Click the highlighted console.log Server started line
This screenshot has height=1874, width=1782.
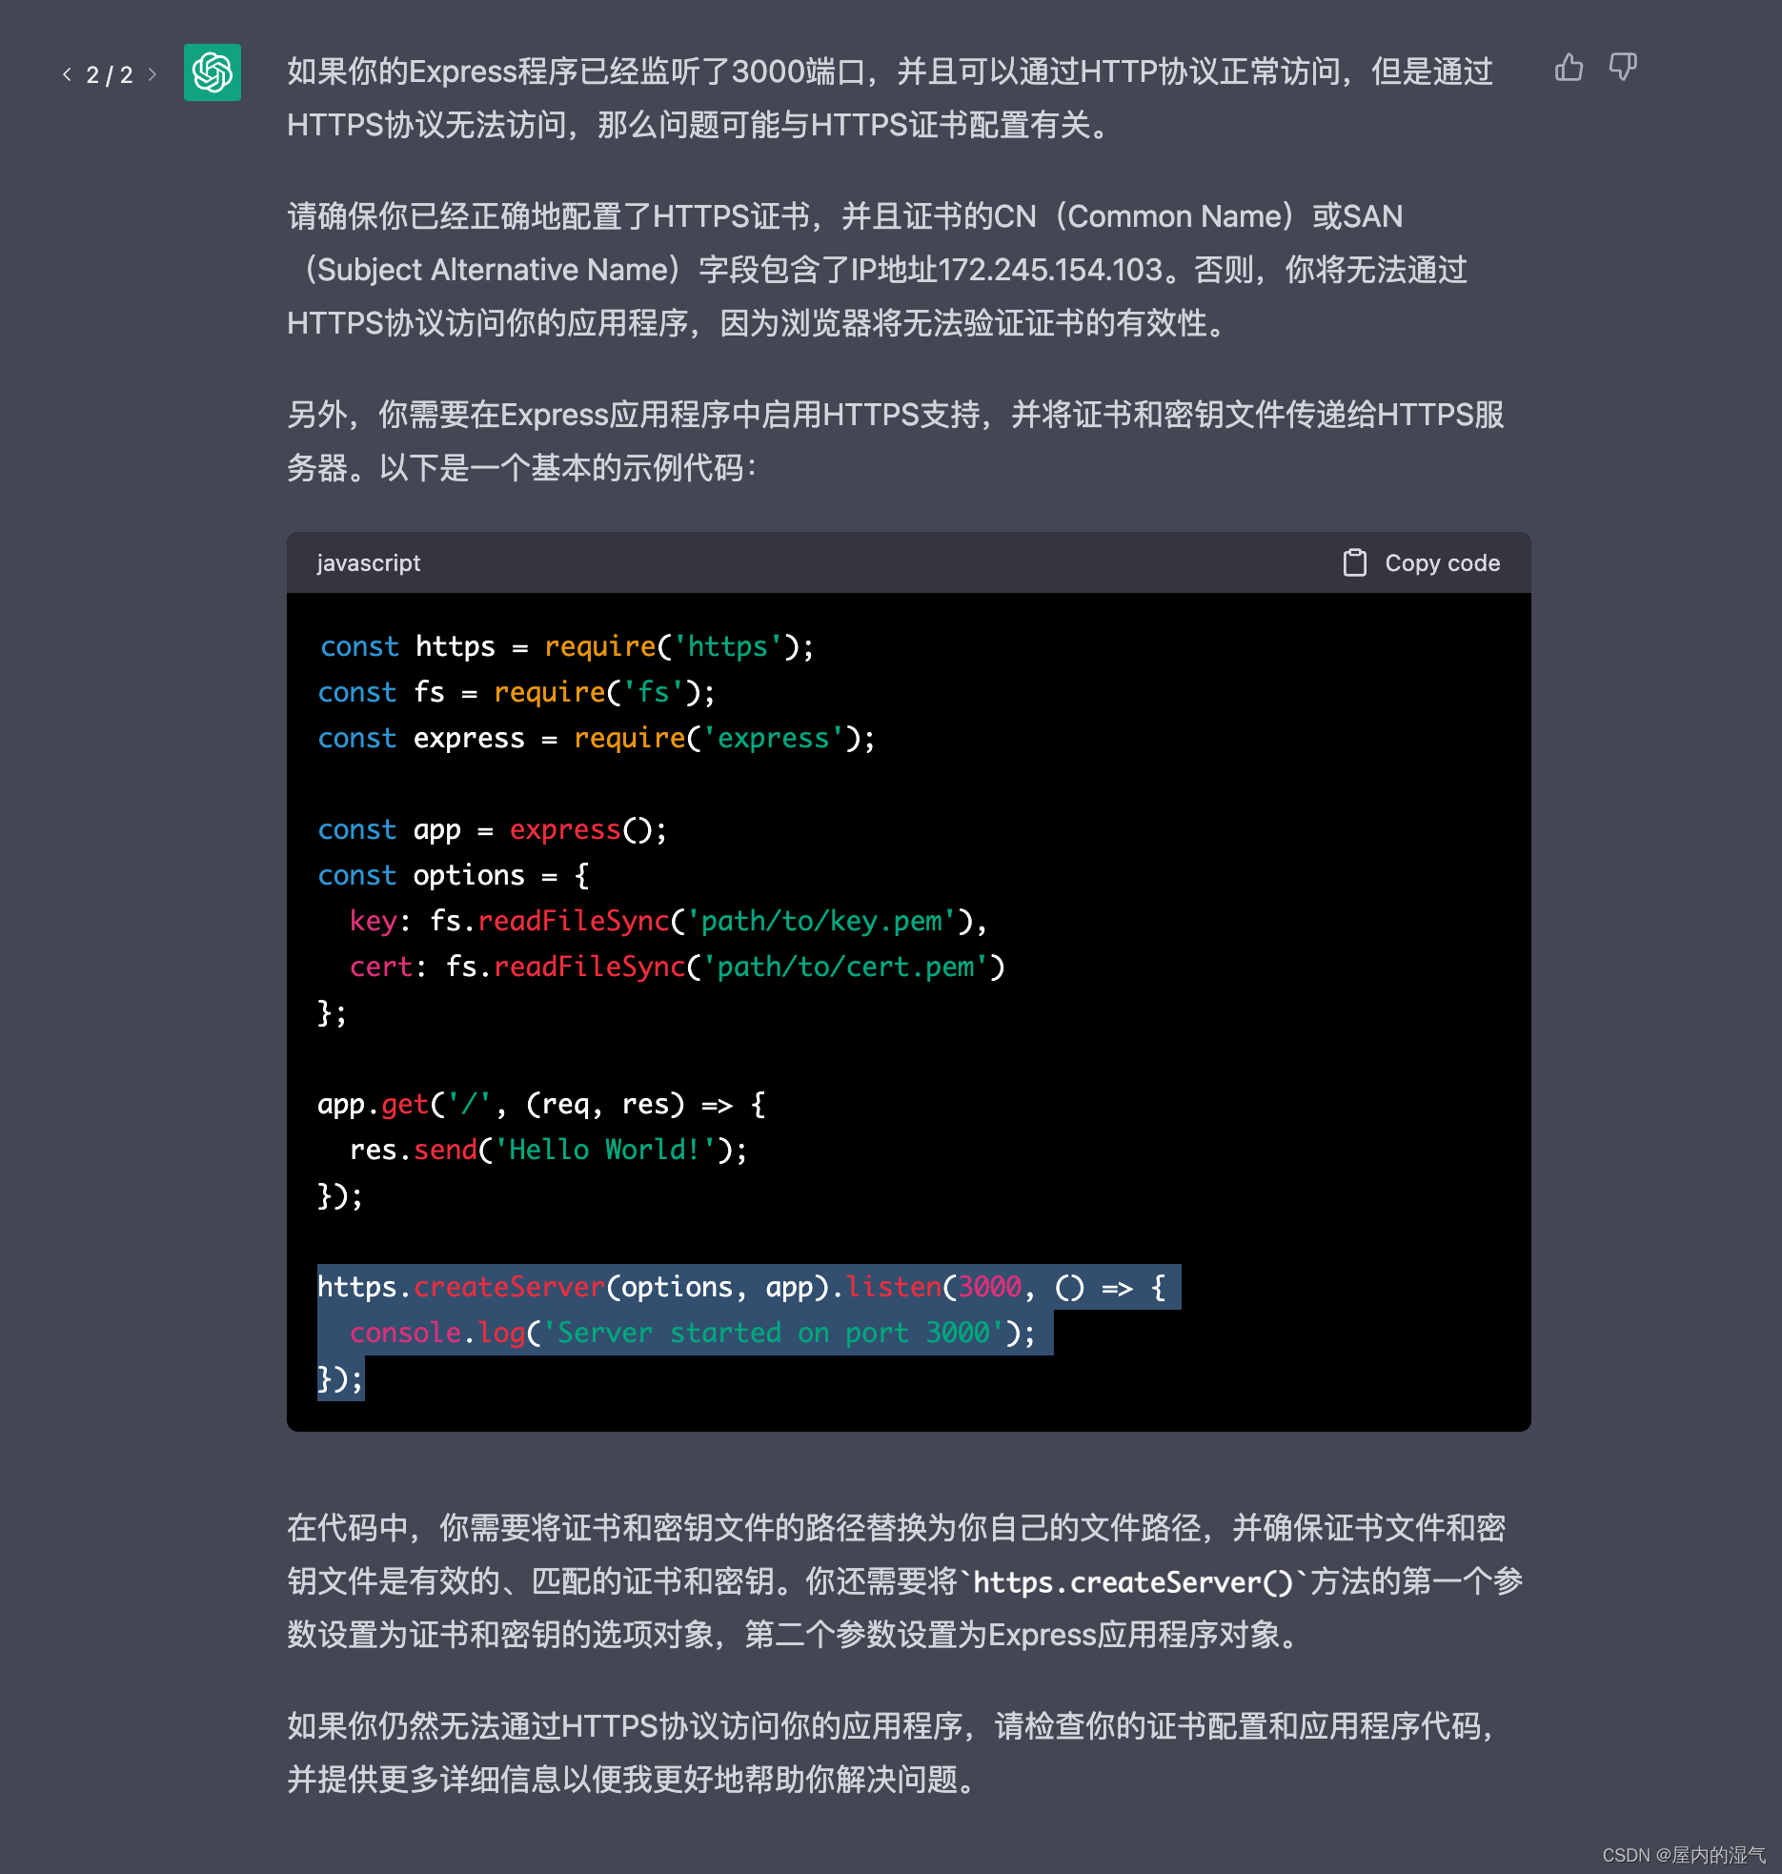coord(692,1333)
